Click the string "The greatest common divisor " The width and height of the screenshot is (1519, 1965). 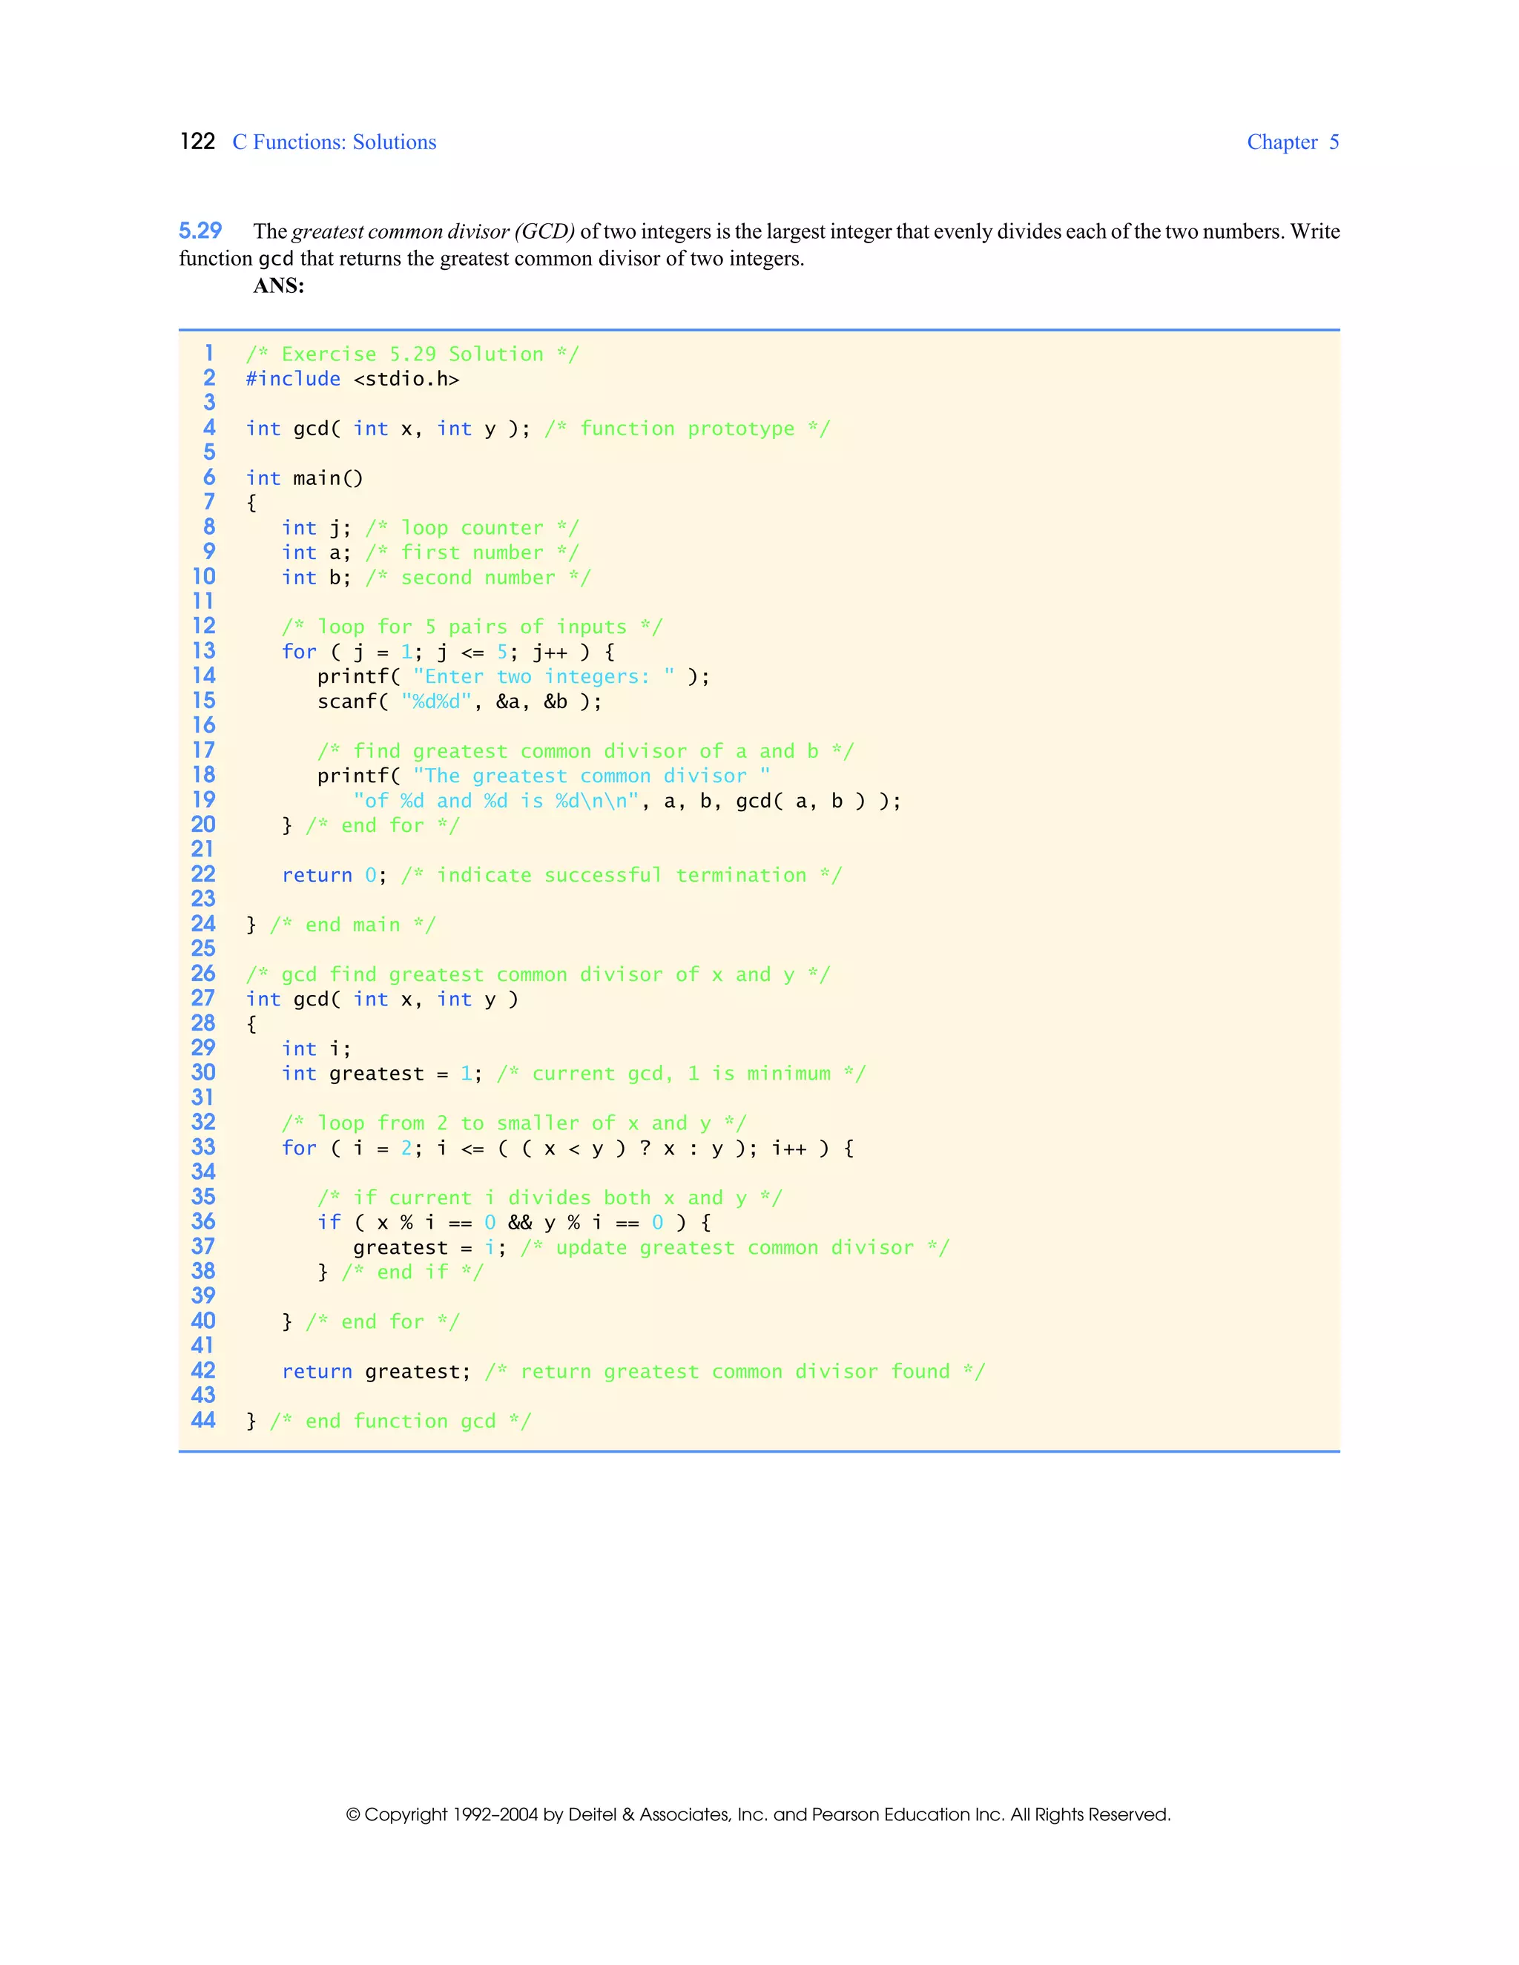click(591, 776)
